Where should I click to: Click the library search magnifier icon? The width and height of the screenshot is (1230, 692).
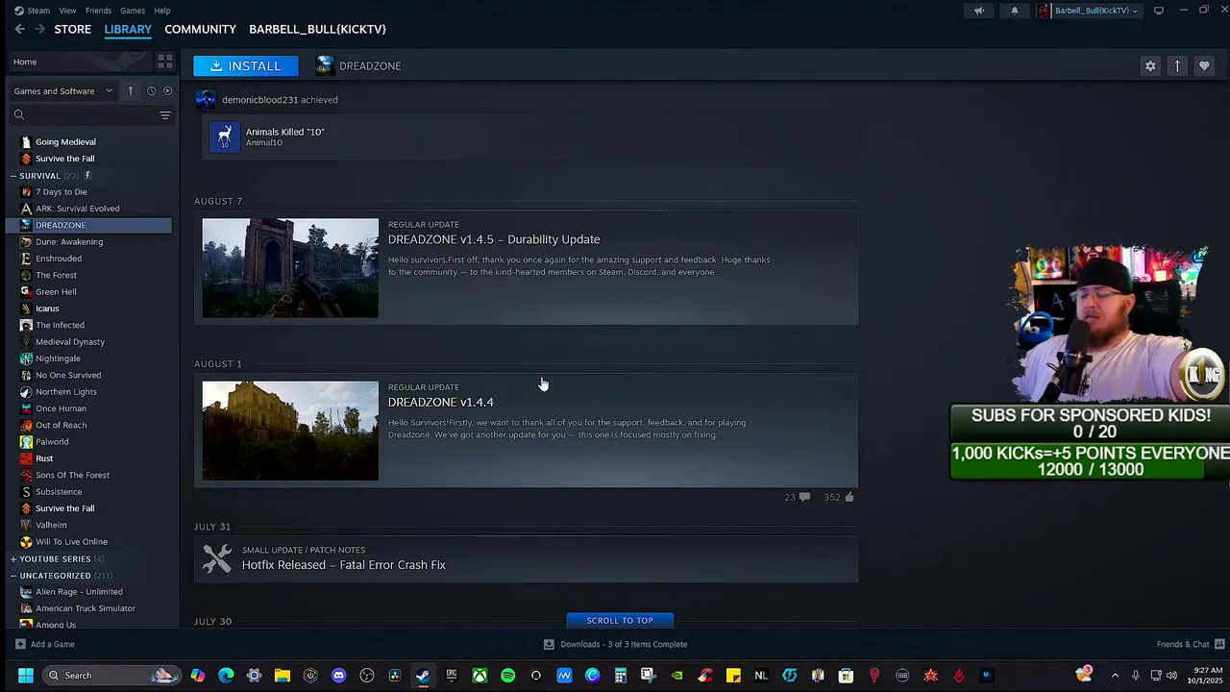19,115
